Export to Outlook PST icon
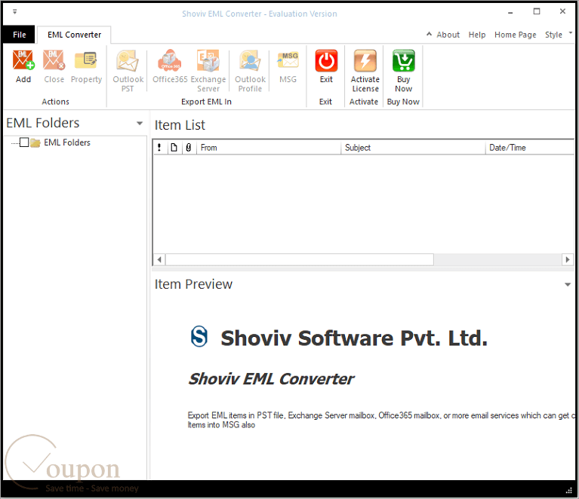Viewport: 579px width, 499px height. pyautogui.click(x=128, y=60)
